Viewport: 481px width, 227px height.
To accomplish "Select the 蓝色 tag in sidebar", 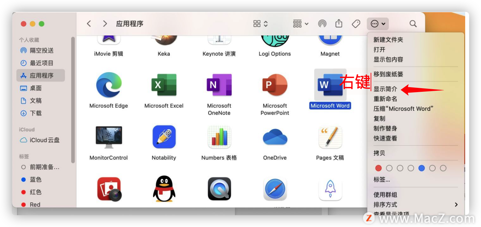I will coord(41,179).
